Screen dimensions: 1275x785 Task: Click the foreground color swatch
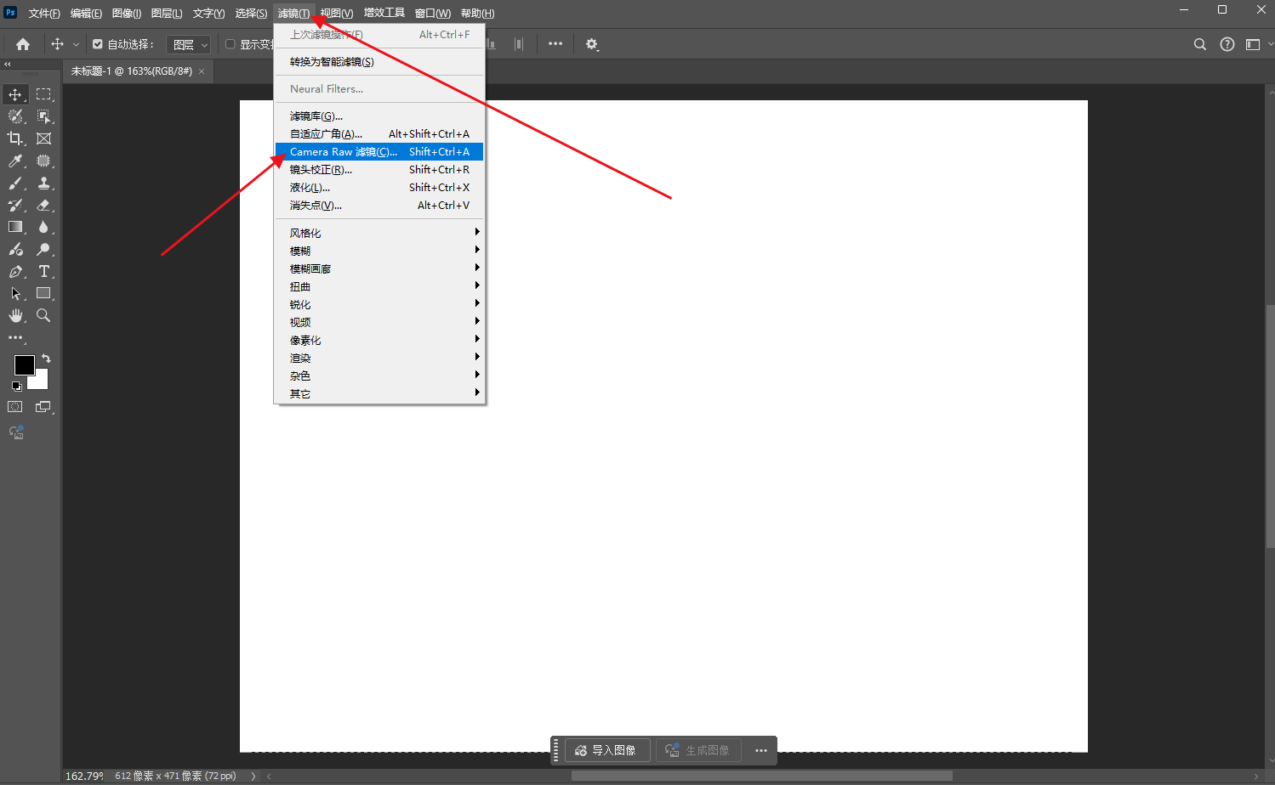click(24, 365)
